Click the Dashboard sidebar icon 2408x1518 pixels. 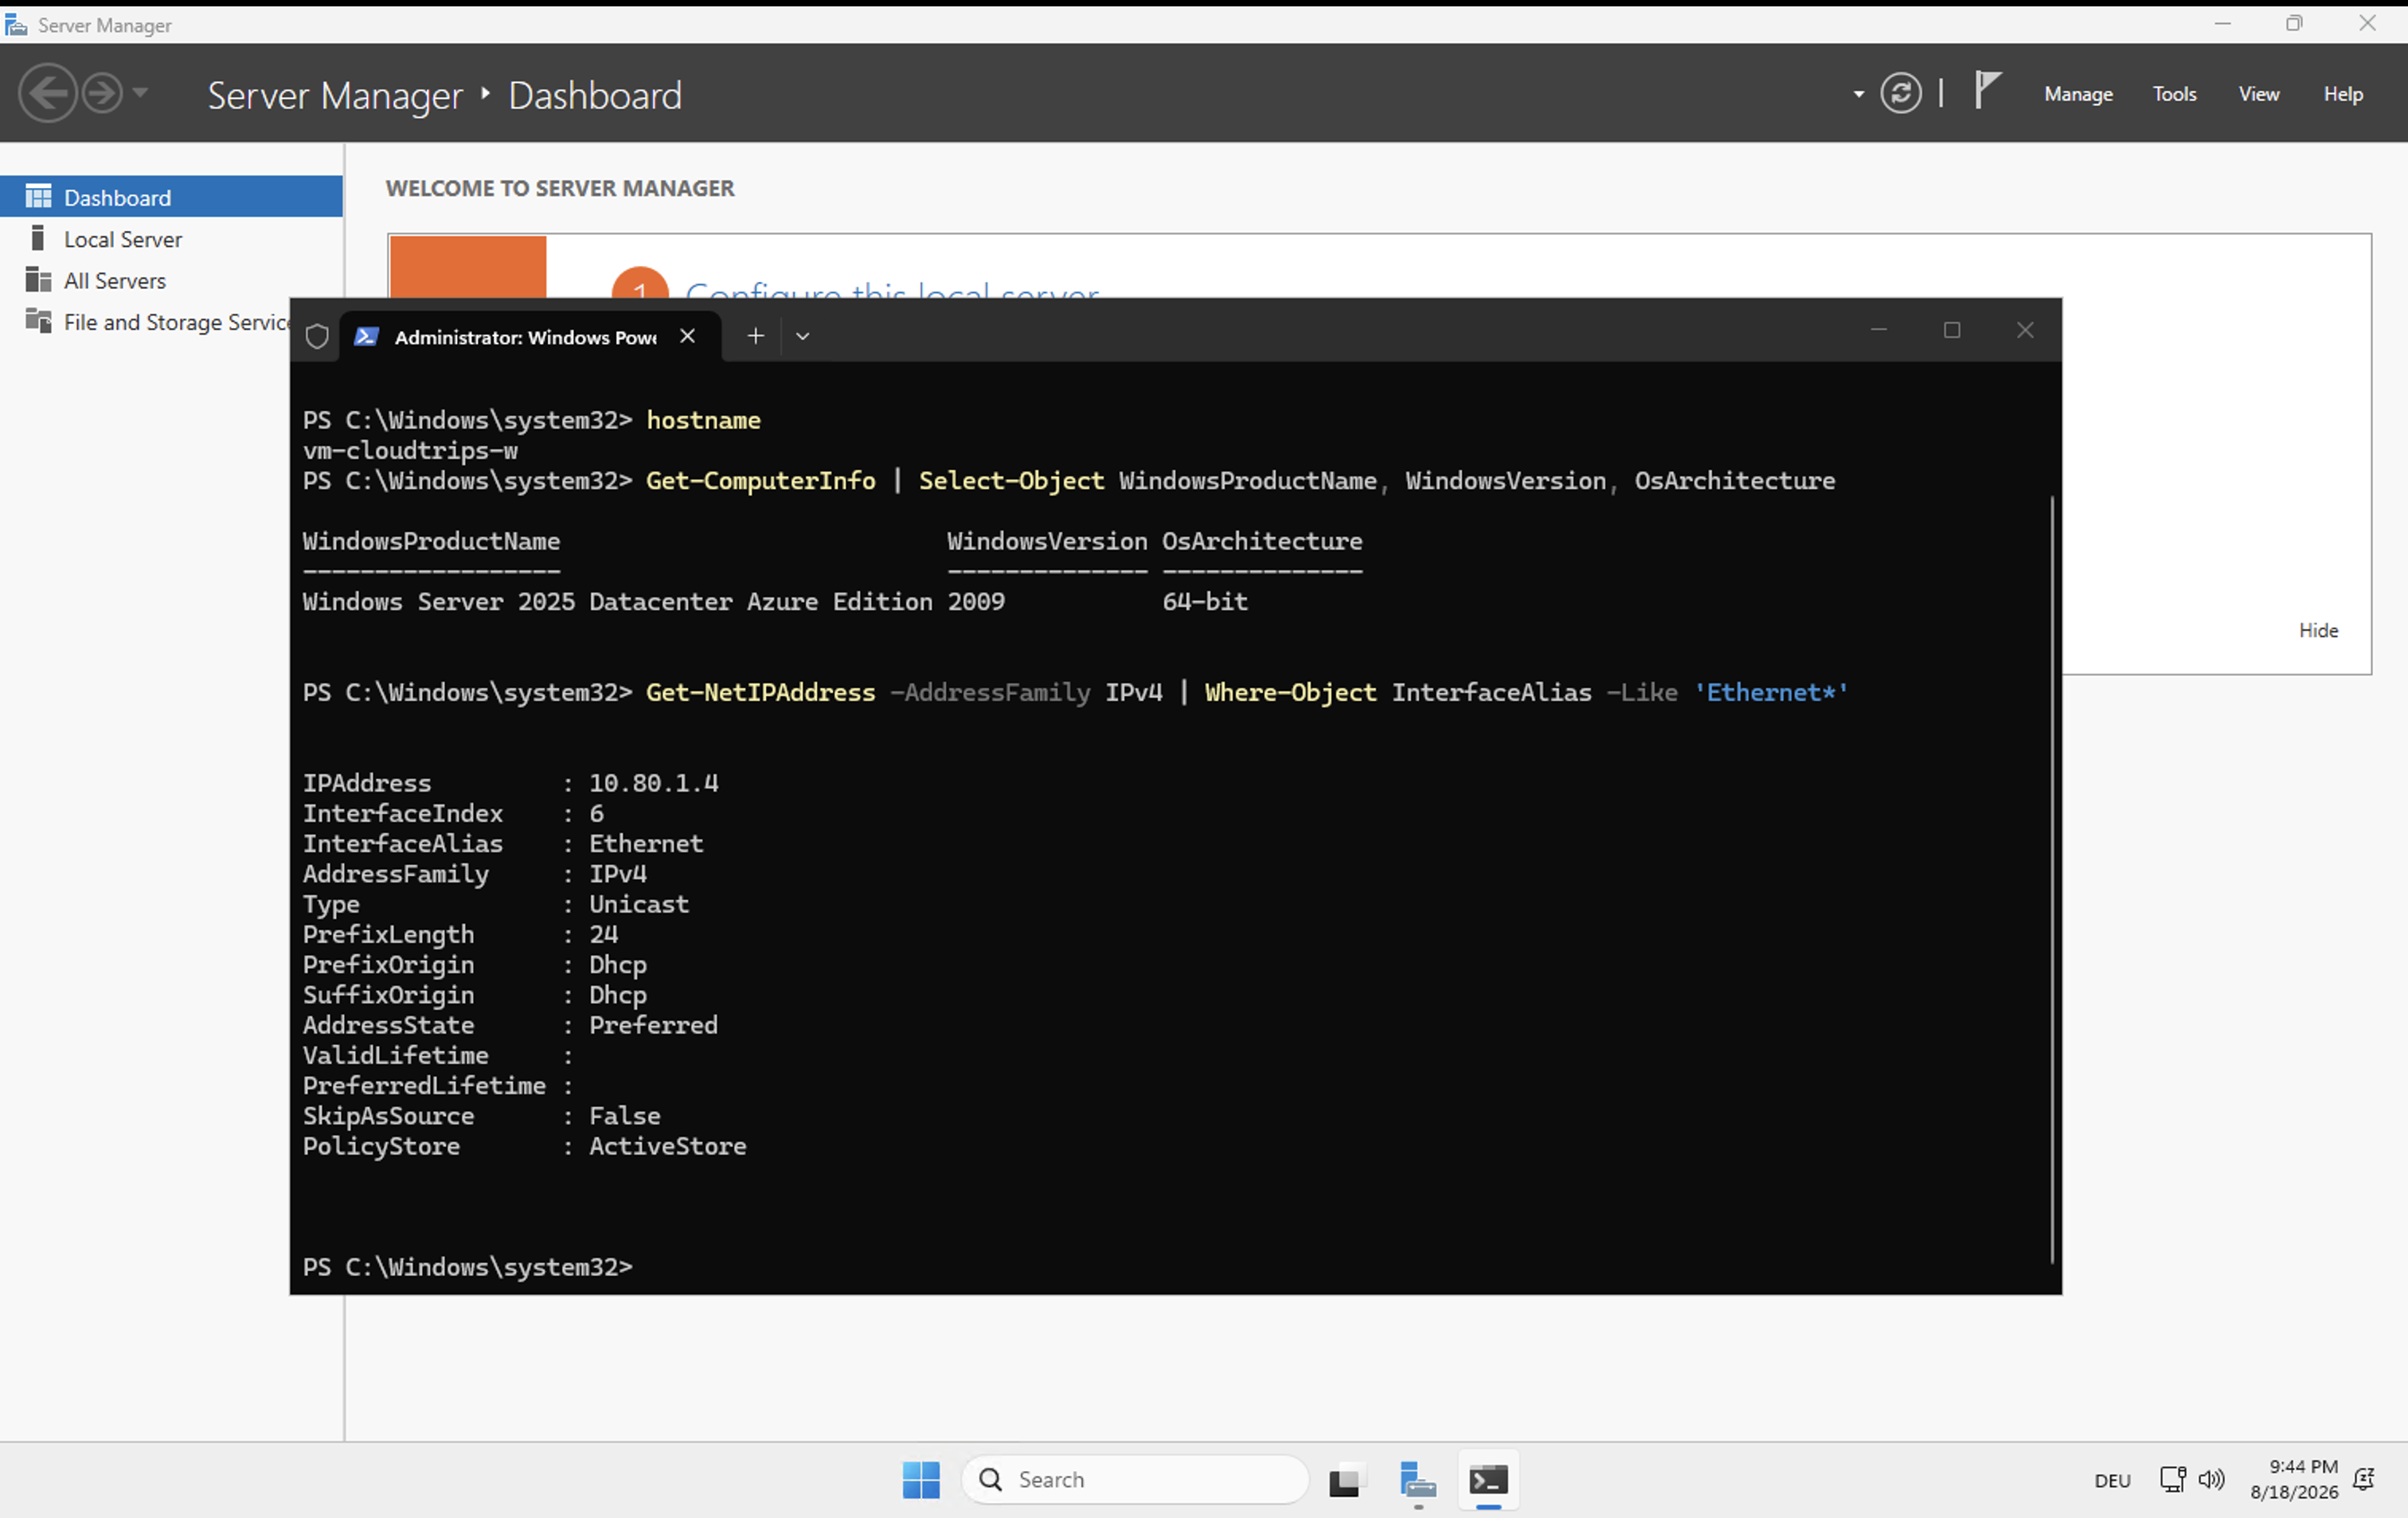point(38,196)
